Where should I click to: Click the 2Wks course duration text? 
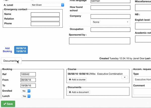click(x=92, y=74)
